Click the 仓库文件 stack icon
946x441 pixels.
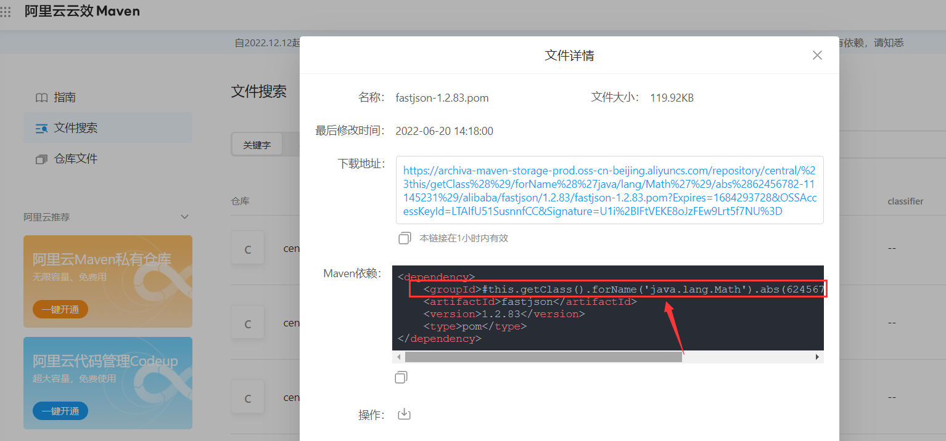click(41, 159)
